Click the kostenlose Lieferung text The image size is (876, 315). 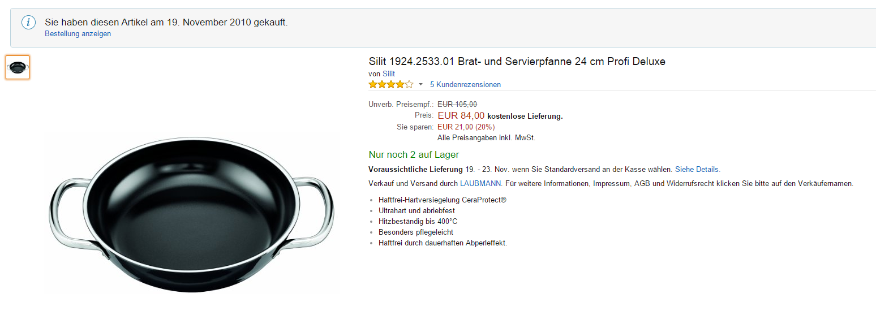pyautogui.click(x=525, y=116)
